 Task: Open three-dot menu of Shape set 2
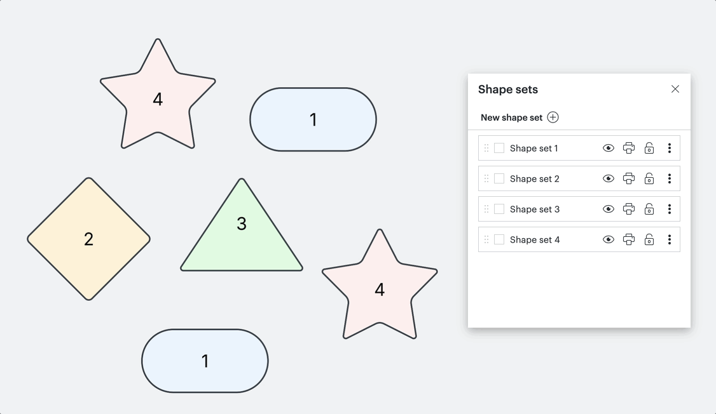click(x=670, y=178)
